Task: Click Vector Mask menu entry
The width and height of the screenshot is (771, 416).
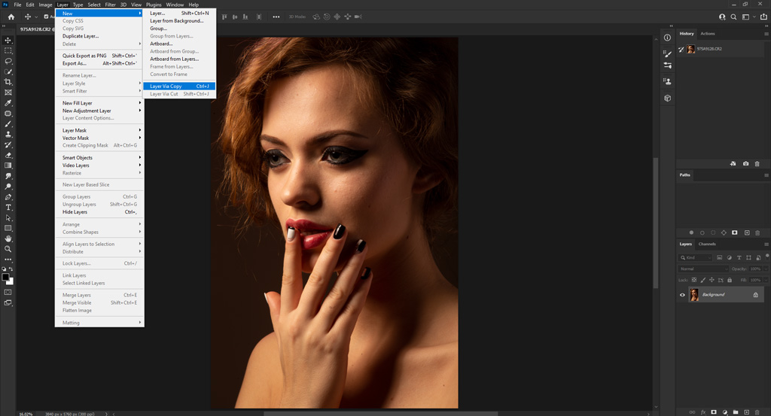Action: (x=99, y=138)
